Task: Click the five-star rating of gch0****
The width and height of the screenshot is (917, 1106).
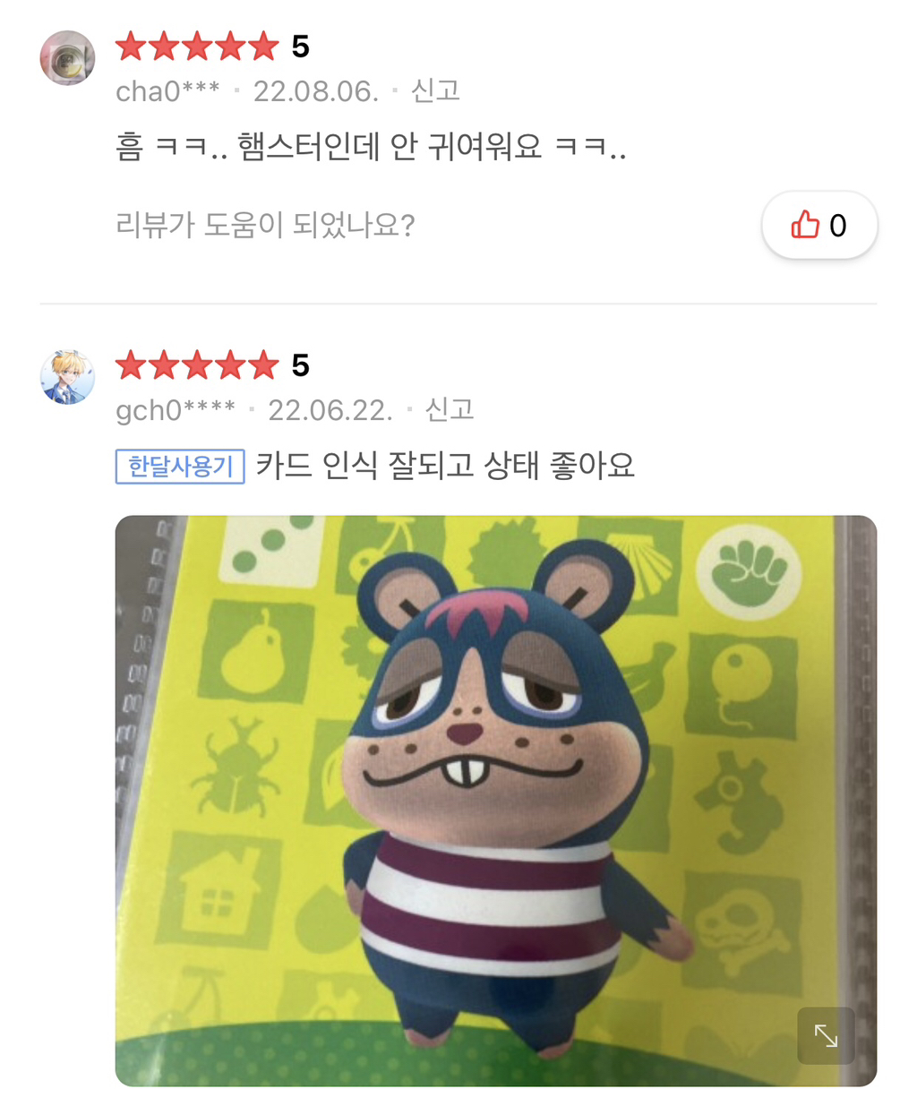Action: point(197,365)
